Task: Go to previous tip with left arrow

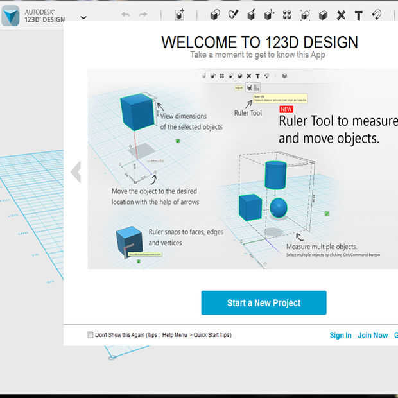Action: (x=76, y=172)
